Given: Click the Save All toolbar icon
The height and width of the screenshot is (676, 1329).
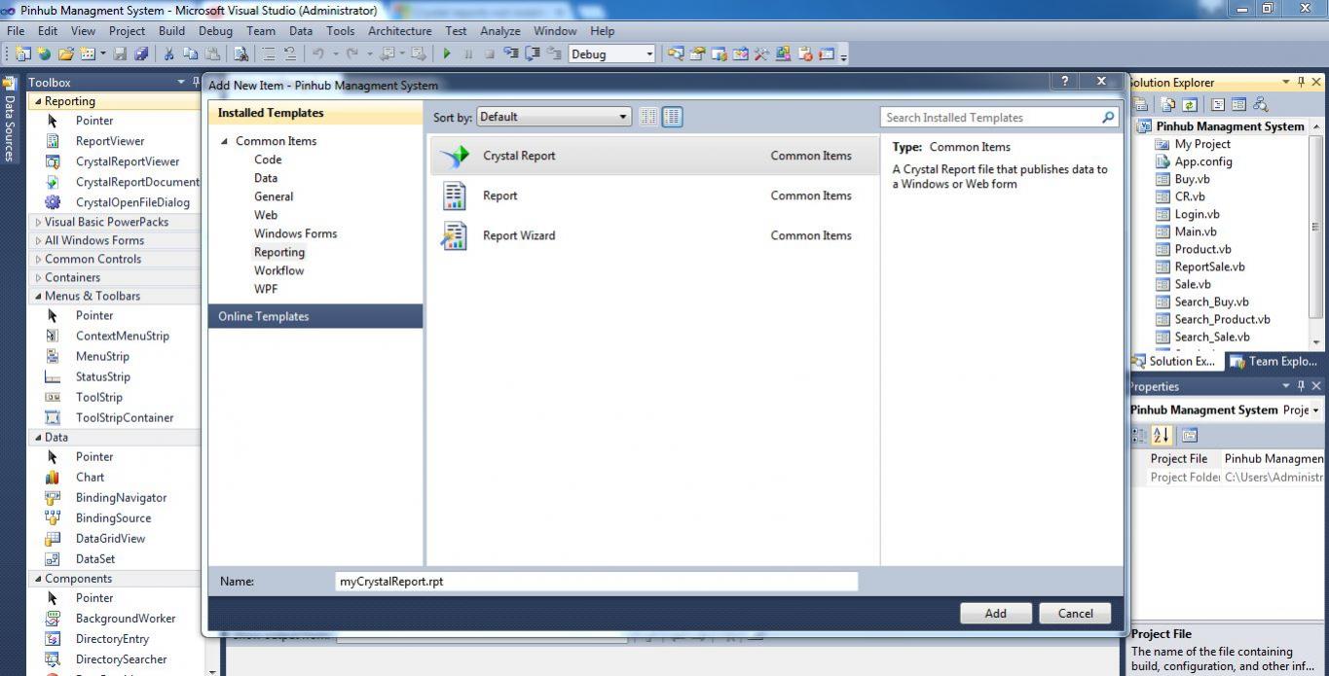Looking at the screenshot, I should pyautogui.click(x=141, y=54).
